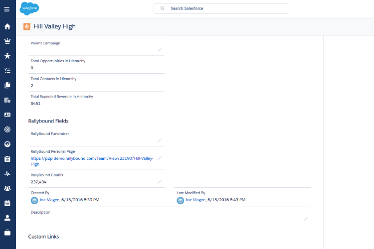374x249 pixels.
Task: Open Dashboards gauge icon in sidebar
Action: coord(7,144)
